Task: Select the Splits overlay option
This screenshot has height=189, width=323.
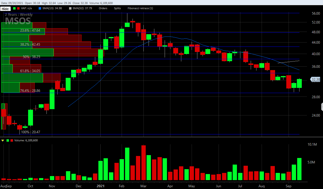Action: pos(117,8)
